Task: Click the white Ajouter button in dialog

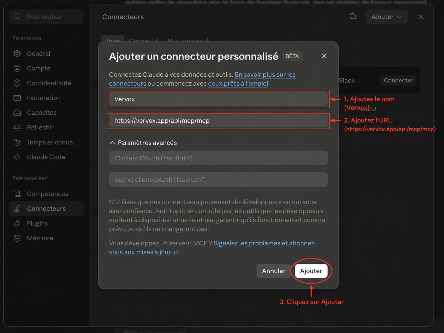Action: [x=311, y=271]
